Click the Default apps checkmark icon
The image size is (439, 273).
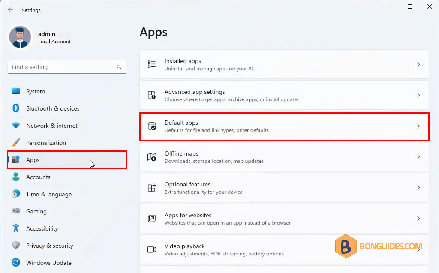pos(152,126)
